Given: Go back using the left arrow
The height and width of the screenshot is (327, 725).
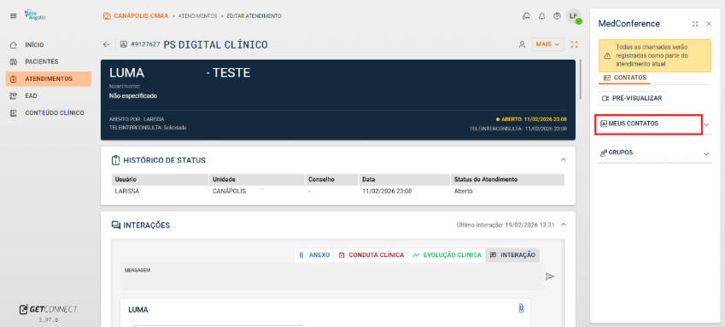Looking at the screenshot, I should (x=107, y=45).
